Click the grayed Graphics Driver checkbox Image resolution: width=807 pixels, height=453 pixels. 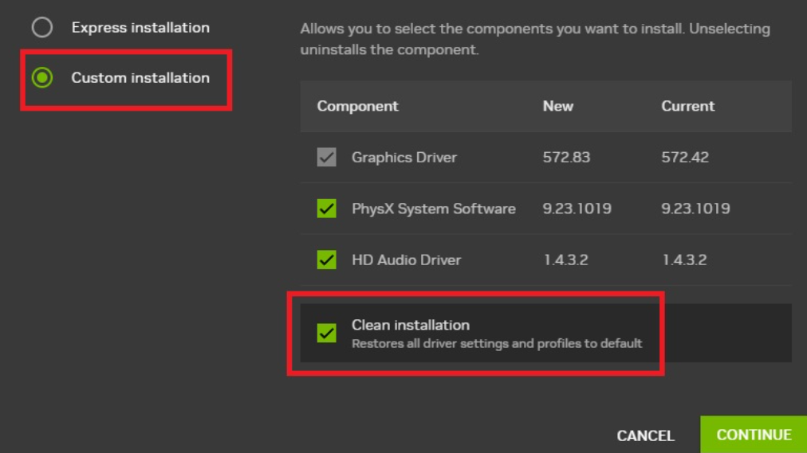326,158
